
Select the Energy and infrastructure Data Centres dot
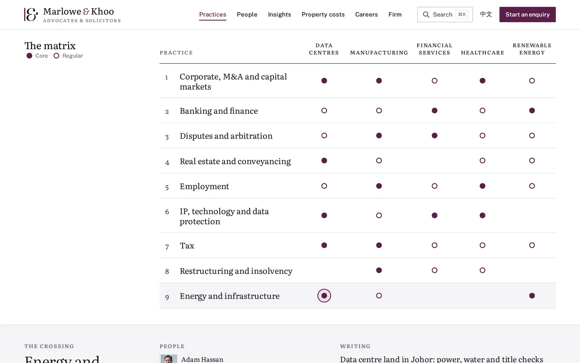324,296
